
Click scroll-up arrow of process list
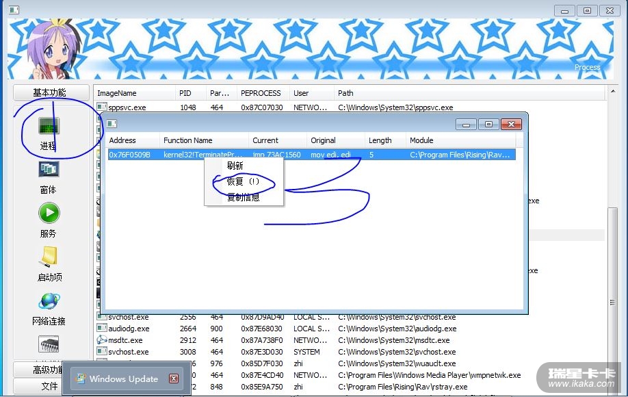[613, 91]
